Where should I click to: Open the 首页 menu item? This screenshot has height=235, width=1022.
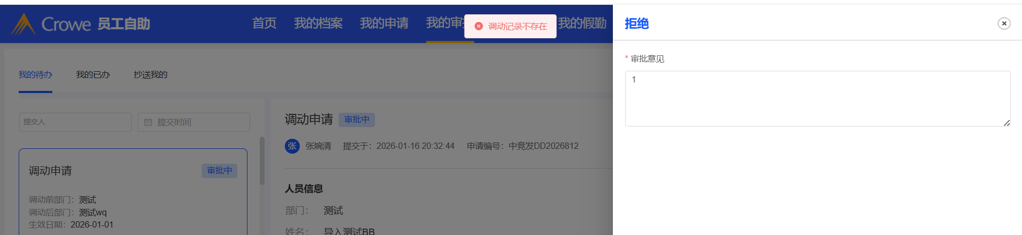(264, 23)
